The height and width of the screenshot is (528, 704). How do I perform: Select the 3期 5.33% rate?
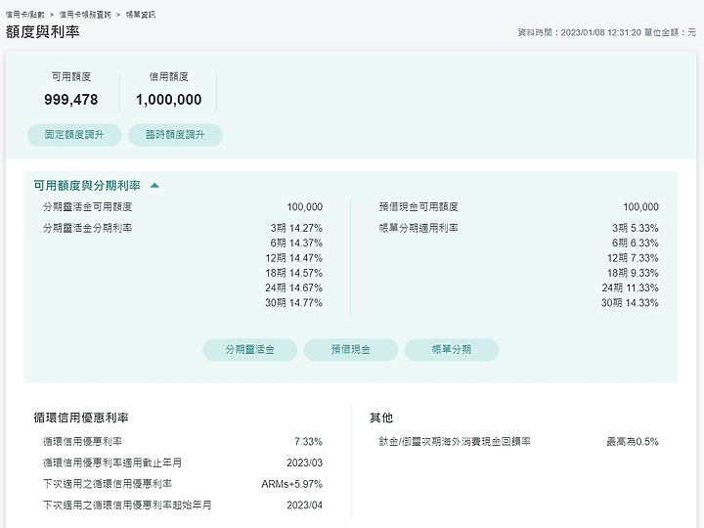pos(636,228)
